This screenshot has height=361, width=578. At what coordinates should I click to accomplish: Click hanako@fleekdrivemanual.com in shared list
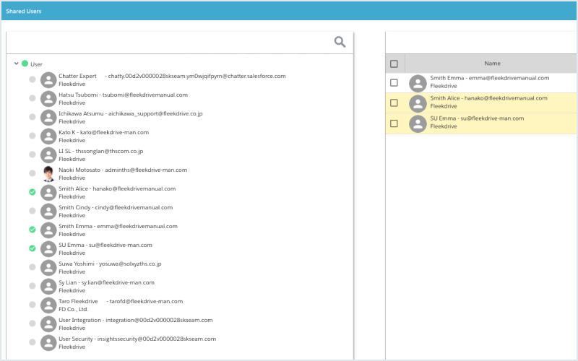point(506,98)
